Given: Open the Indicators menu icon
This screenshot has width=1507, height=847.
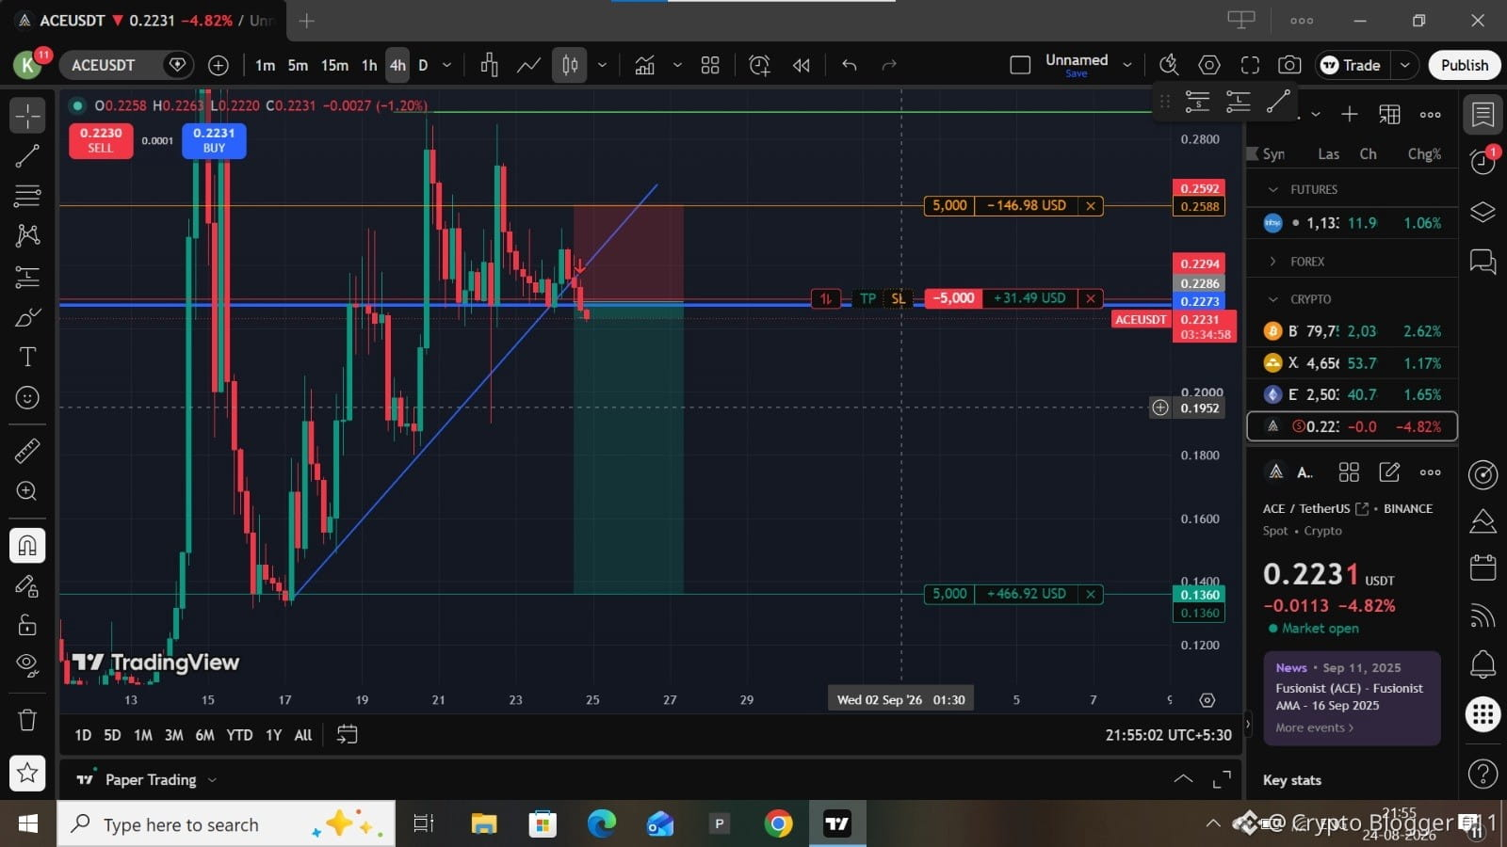Looking at the screenshot, I should point(644,65).
